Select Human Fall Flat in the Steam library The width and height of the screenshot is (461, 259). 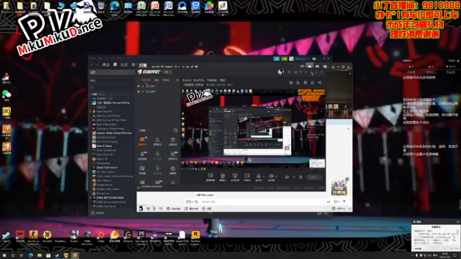[x=111, y=103]
